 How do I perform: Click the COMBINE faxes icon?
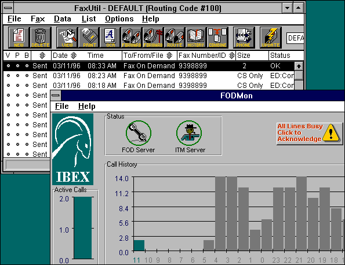click(x=217, y=38)
